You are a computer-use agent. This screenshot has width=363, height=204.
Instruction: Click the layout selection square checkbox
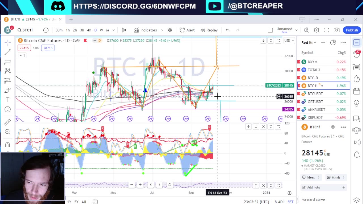[270, 30]
